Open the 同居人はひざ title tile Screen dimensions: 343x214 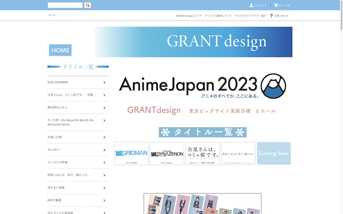[238, 154]
